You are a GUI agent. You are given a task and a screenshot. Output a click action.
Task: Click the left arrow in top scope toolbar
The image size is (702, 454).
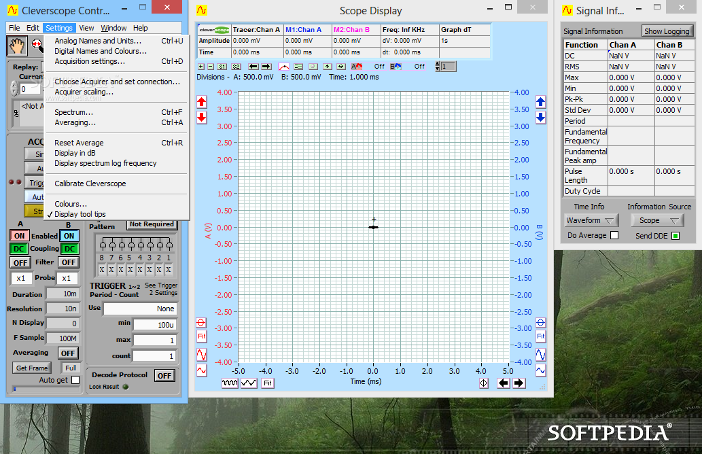coord(253,66)
